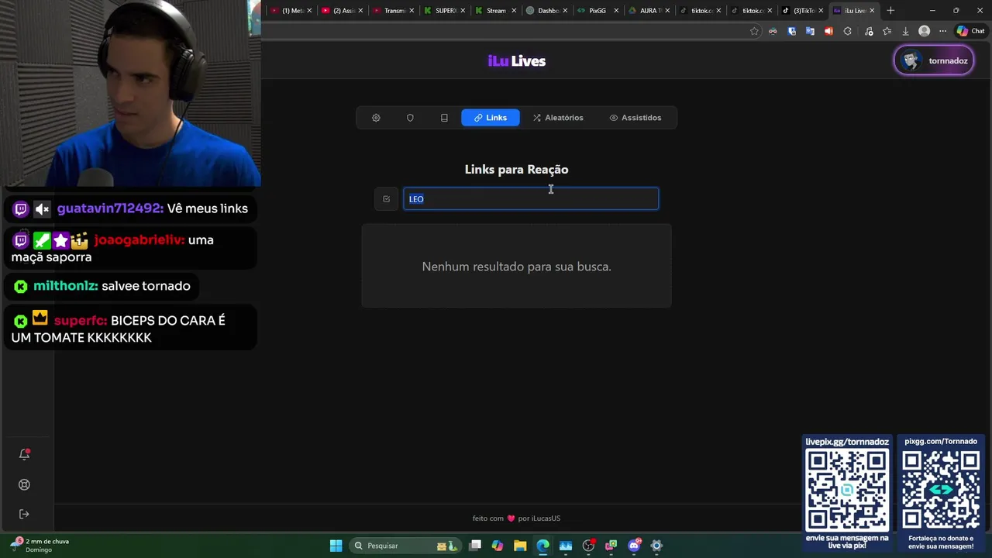992x558 pixels.
Task: Open the settings gear tab in iLu Lives
Action: pyautogui.click(x=376, y=118)
